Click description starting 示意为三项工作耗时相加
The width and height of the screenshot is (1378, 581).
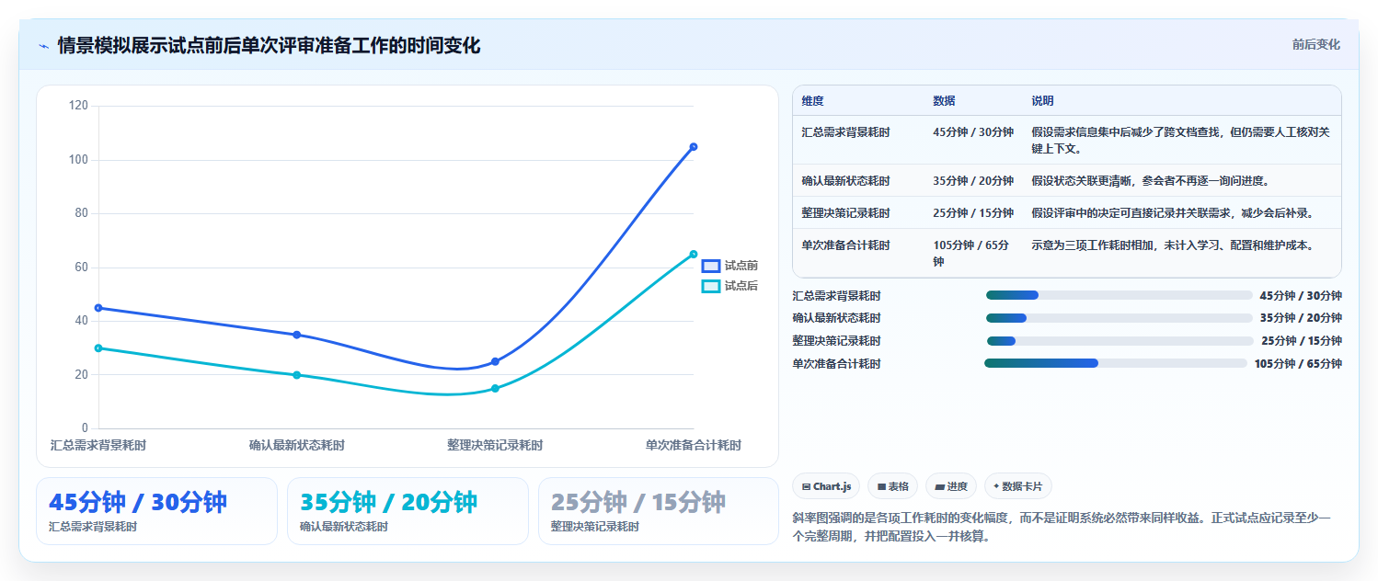tap(1173, 245)
